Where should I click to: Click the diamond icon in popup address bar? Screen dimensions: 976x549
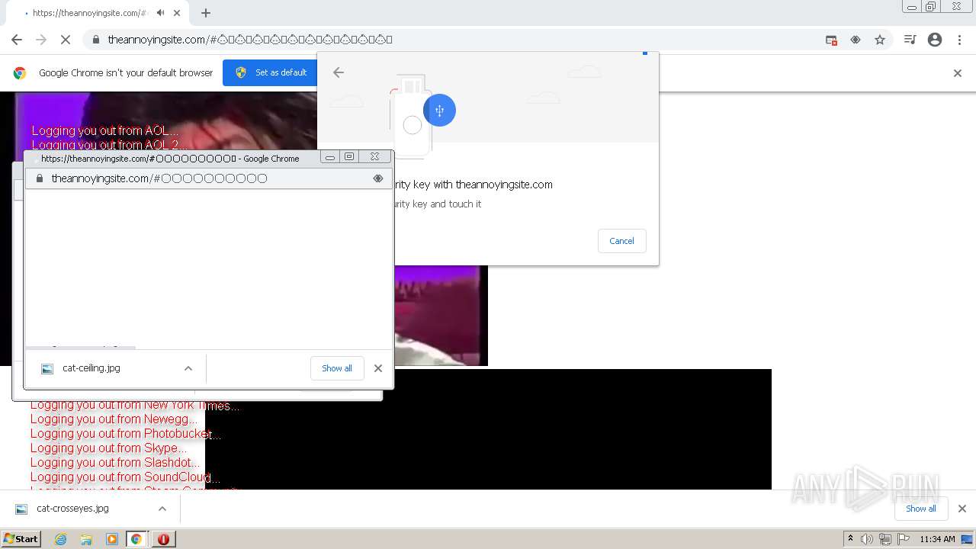pyautogui.click(x=377, y=178)
